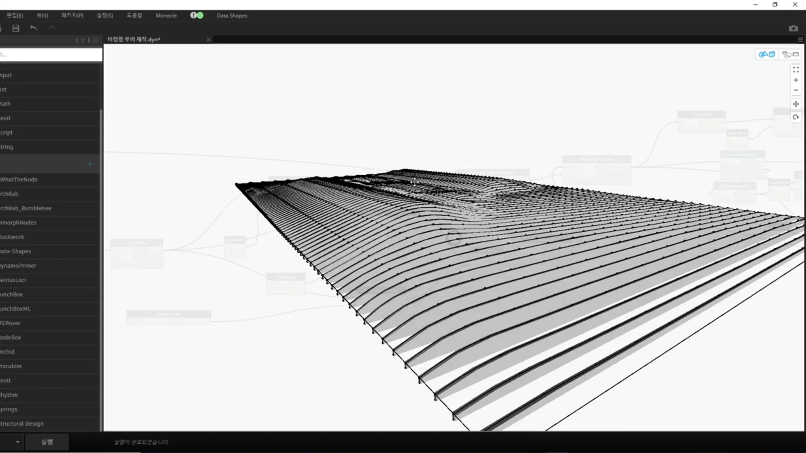The image size is (806, 453).
Task: Export the workspace as image with the camera icon
Action: coord(793,28)
